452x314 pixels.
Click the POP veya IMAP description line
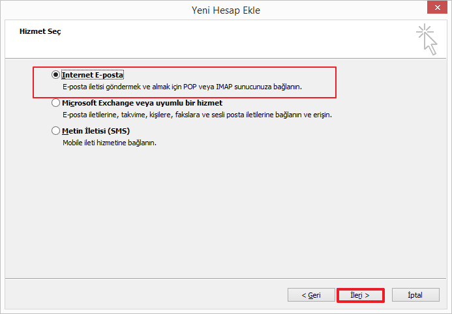[x=182, y=86]
